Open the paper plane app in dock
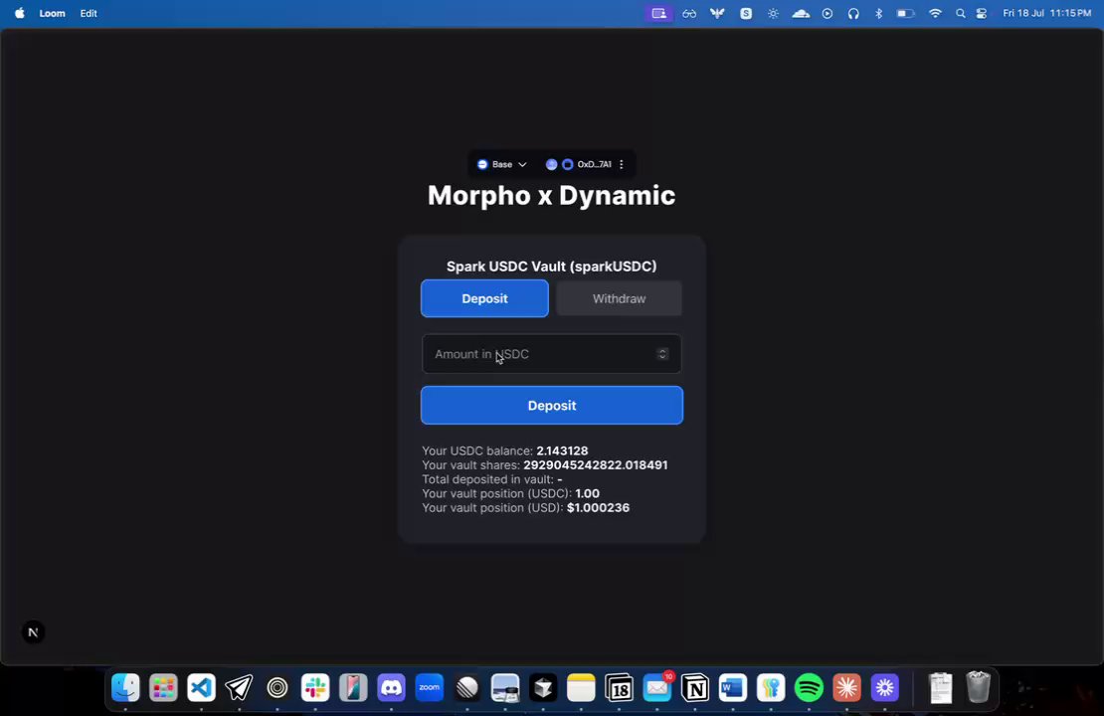 click(240, 688)
